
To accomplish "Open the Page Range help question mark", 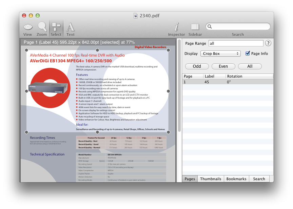I will pos(268,43).
